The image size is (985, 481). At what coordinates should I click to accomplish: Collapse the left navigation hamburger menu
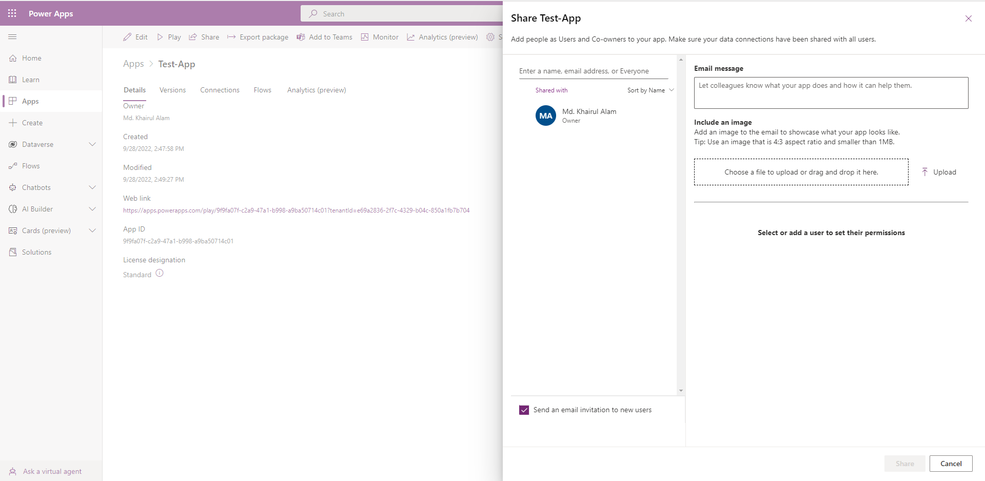[13, 37]
